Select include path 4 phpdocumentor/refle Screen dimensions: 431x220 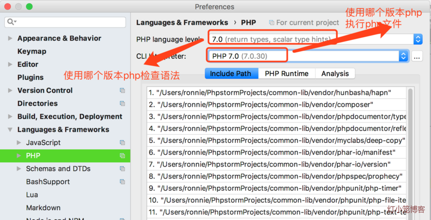point(277,129)
